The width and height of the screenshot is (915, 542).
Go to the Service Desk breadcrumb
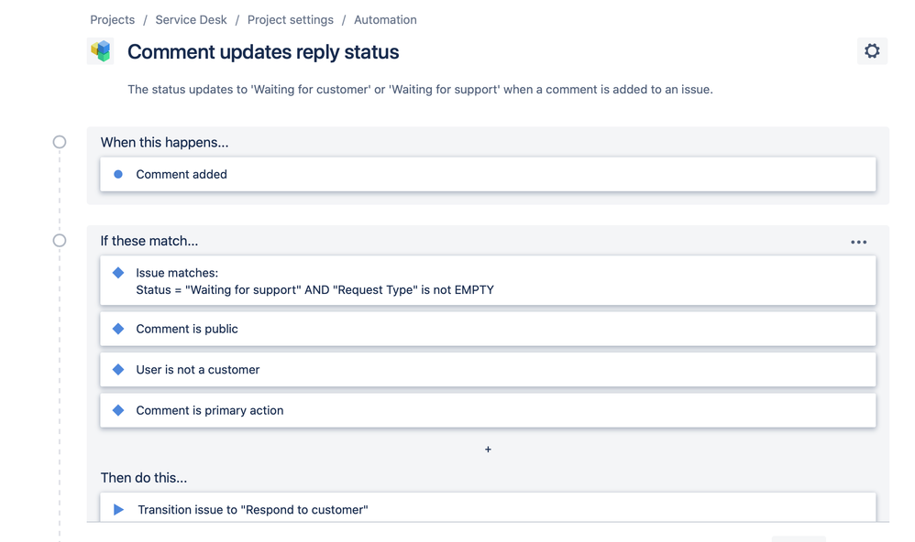click(x=191, y=20)
